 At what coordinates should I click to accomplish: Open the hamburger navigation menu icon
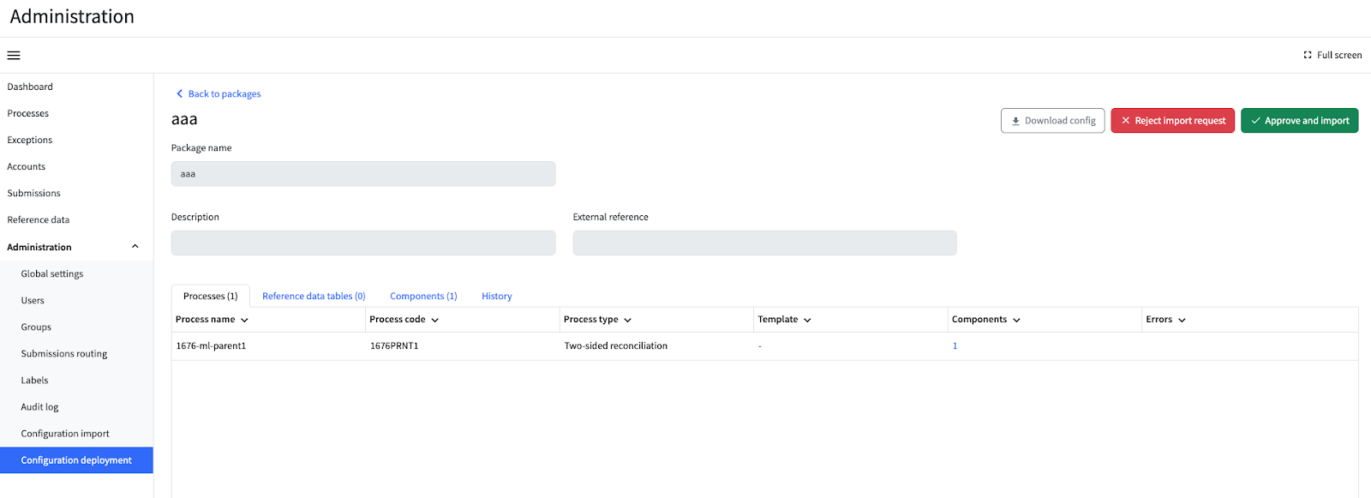14,56
